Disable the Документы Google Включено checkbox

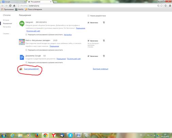pyautogui.click(x=88, y=56)
